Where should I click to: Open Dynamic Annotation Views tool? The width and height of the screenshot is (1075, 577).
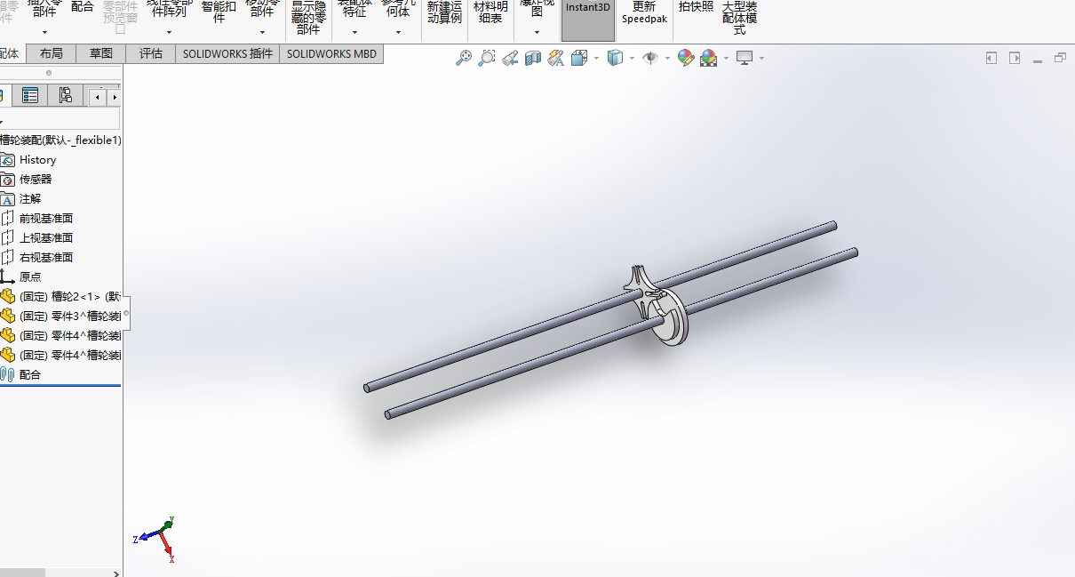(556, 59)
